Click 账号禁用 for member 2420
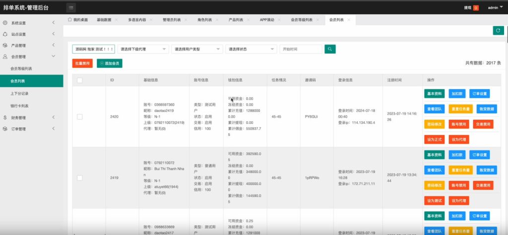Viewport: 508px width, 235px height. (459, 124)
